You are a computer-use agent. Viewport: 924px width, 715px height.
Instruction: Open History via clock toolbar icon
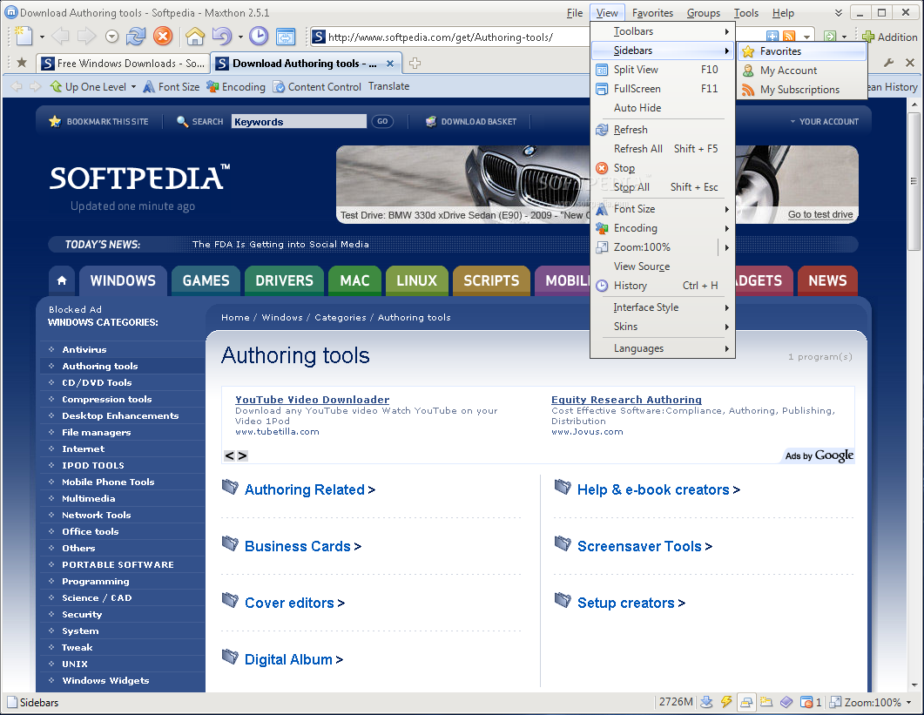click(258, 37)
